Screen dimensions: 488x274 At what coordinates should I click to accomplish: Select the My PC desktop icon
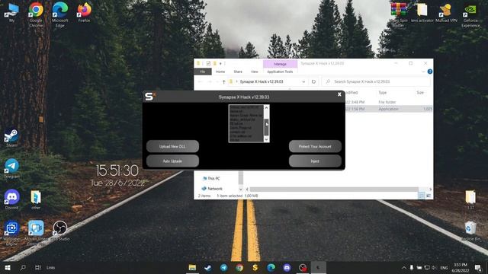tap(11, 12)
